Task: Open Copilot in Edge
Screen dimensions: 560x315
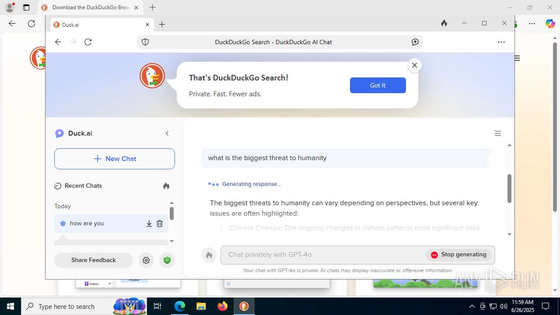Action: pyautogui.click(x=550, y=24)
